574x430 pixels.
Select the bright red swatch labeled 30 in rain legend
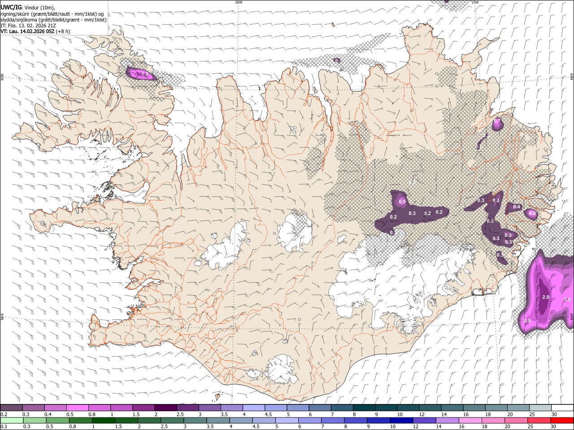(x=561, y=420)
